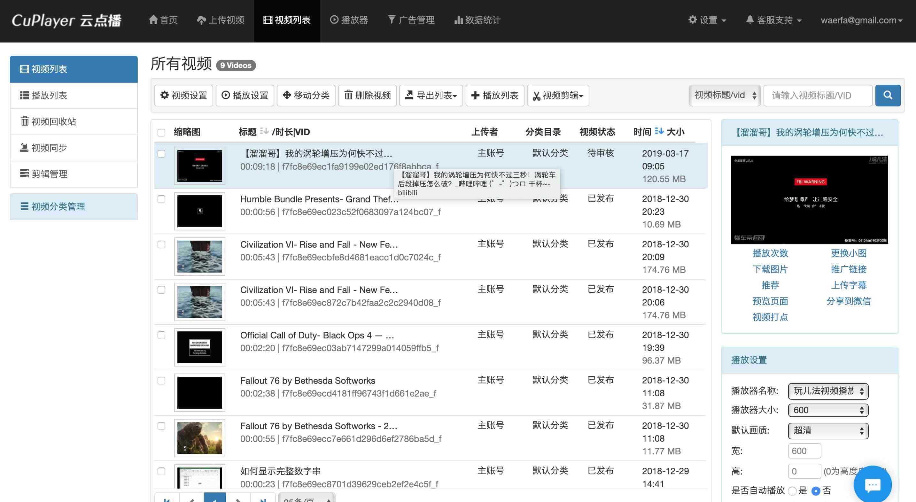The image size is (916, 502).
Task: Check the Call of Duty row checkbox
Action: 161,335
